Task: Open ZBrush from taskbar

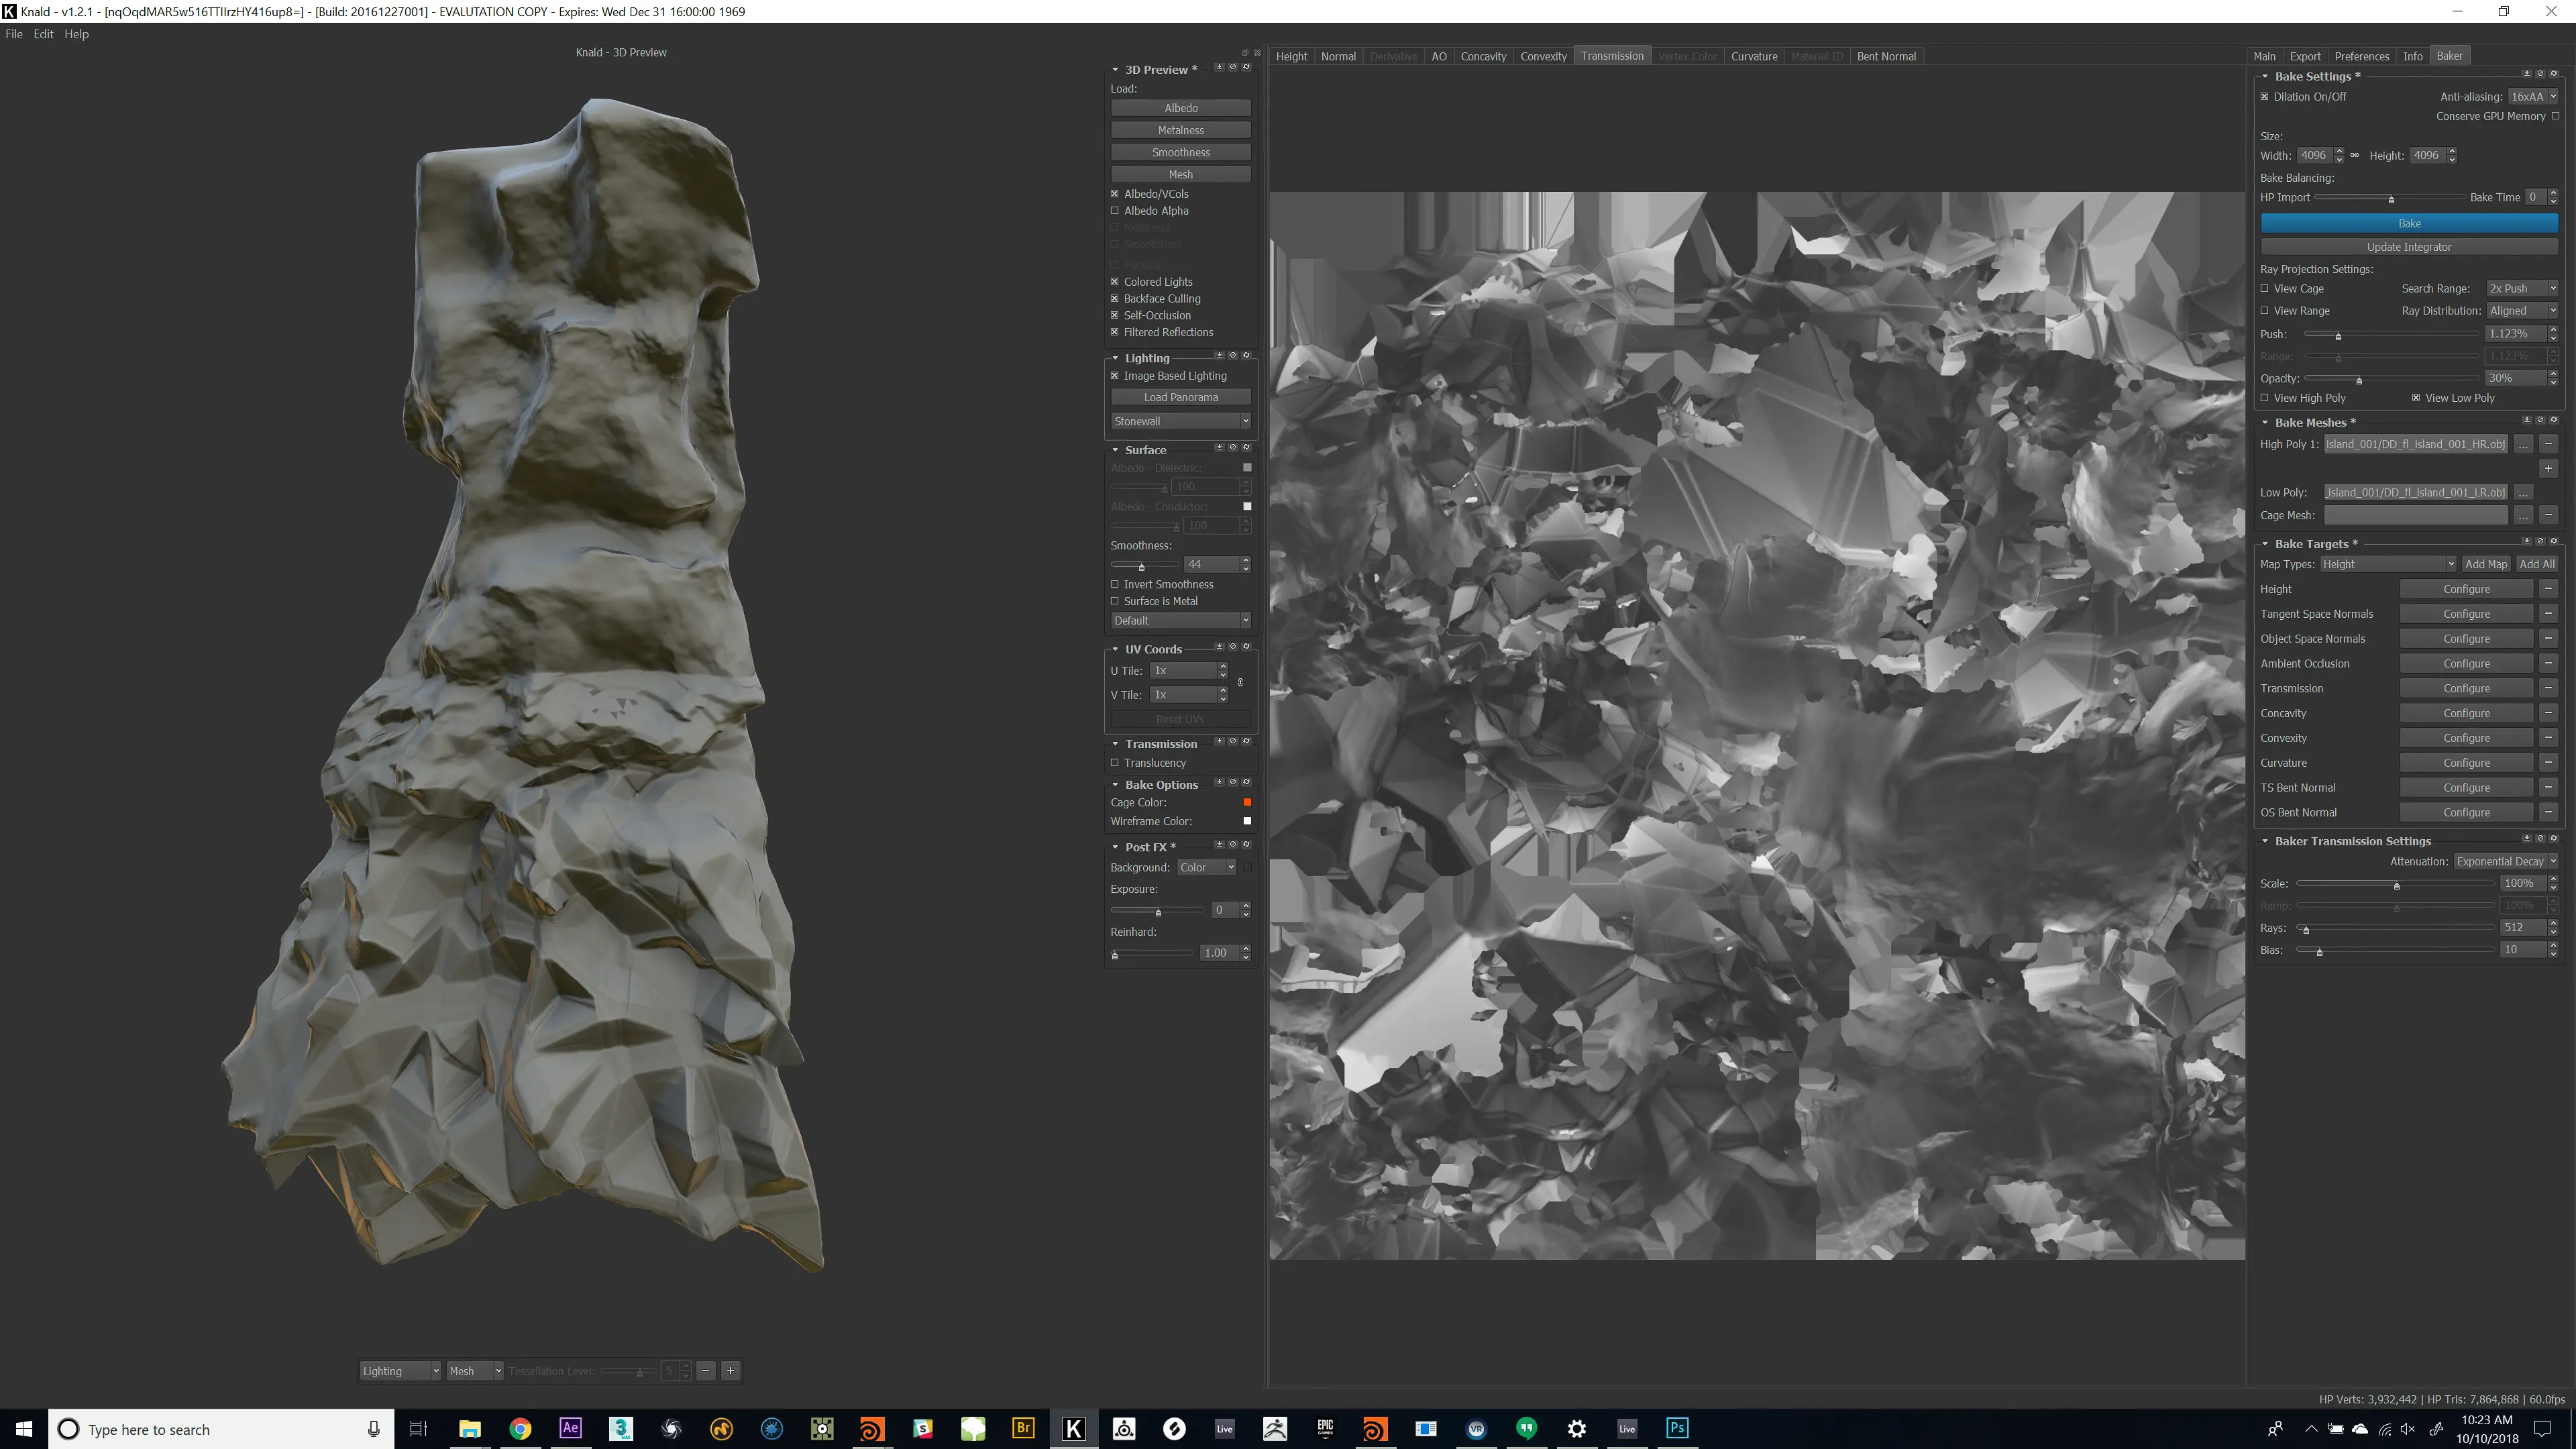Action: pyautogui.click(x=1275, y=1428)
